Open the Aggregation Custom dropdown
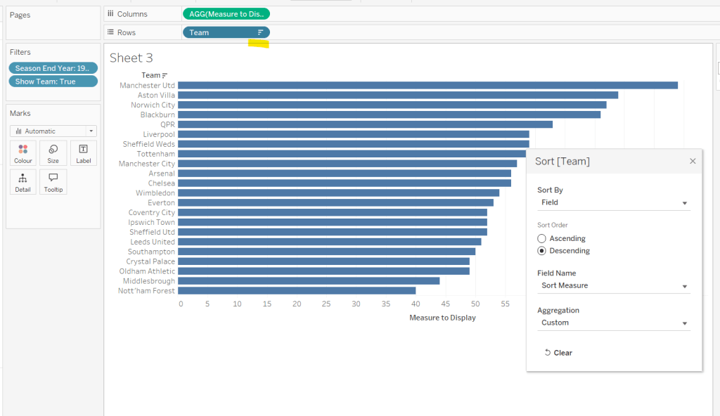The width and height of the screenshot is (720, 416). click(613, 323)
